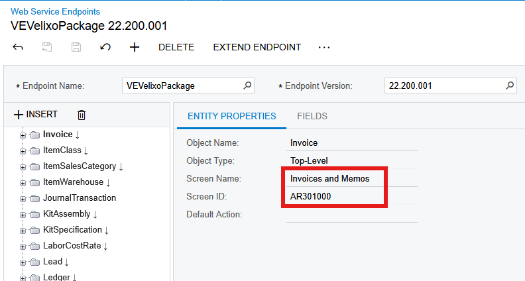This screenshot has height=281, width=525.
Task: Click the DELETE button
Action: click(x=176, y=47)
